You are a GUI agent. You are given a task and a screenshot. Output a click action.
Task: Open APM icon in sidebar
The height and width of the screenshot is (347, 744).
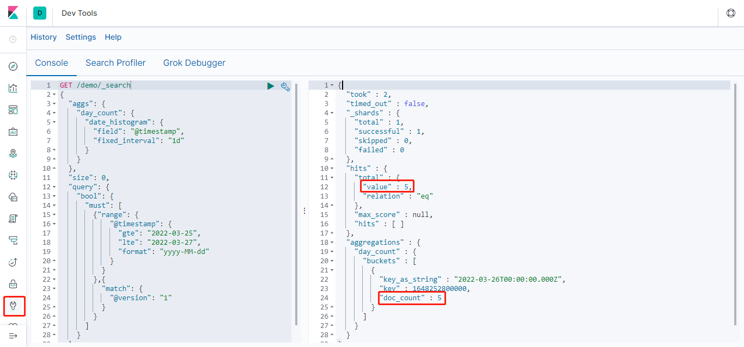click(x=13, y=240)
